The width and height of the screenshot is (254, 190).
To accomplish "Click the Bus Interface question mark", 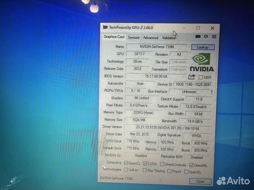I will pyautogui.click(x=212, y=92).
